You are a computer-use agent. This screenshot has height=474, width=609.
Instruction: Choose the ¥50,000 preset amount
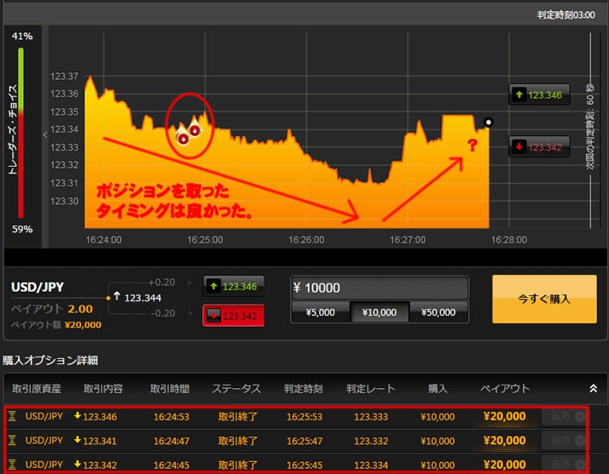(439, 312)
